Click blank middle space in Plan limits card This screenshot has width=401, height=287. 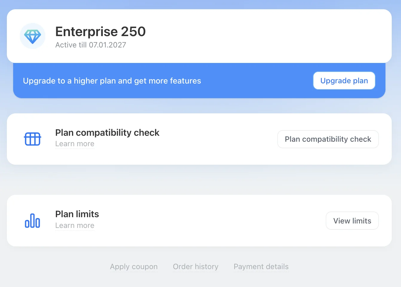(x=209, y=221)
